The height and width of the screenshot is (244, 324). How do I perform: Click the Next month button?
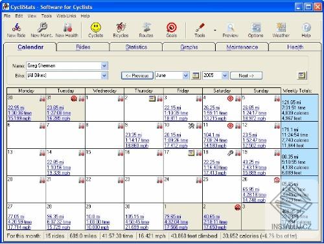[246, 76]
